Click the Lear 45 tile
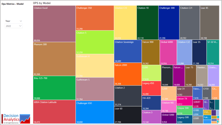 (x=210, y=23)
